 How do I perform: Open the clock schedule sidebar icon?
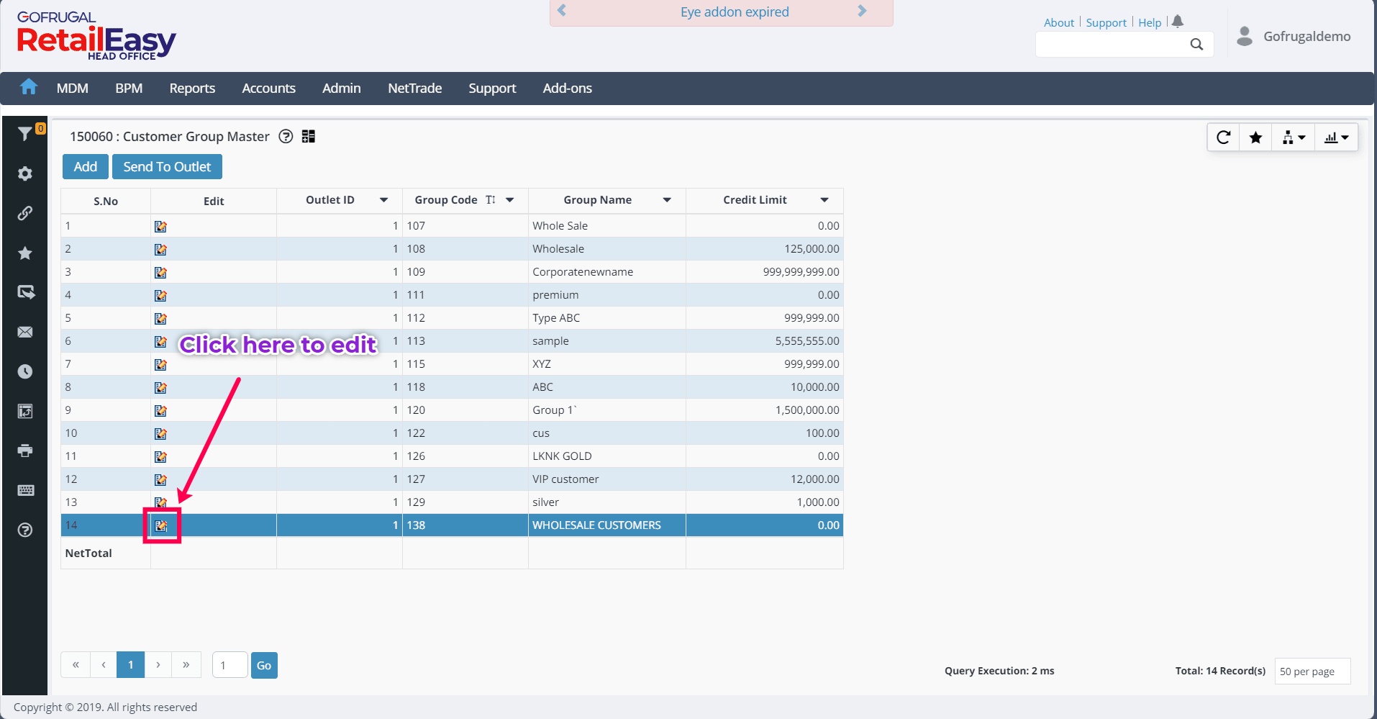click(x=25, y=371)
